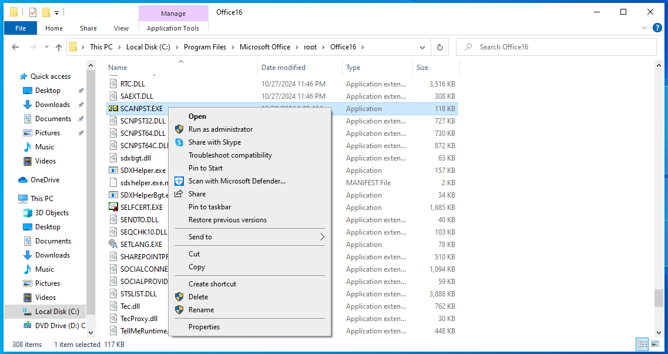This screenshot has width=668, height=354.
Task: Select Properties in the context menu
Action: pyautogui.click(x=204, y=327)
